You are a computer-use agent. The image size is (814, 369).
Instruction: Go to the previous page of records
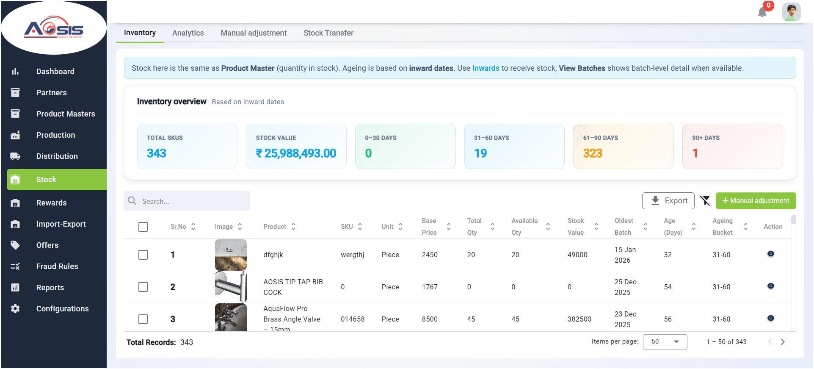pyautogui.click(x=770, y=342)
